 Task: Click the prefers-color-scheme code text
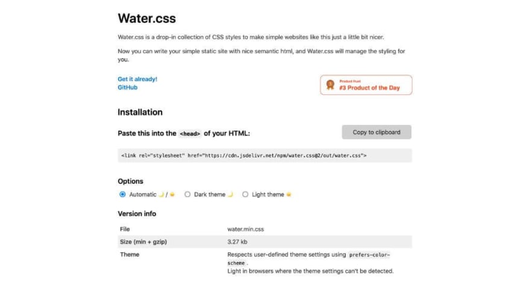(x=308, y=258)
